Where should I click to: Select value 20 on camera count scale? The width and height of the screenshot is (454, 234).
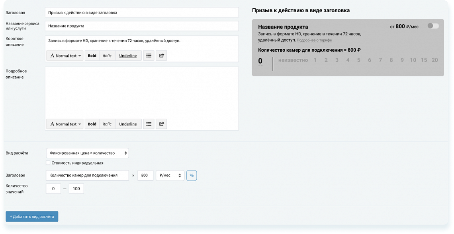point(434,60)
